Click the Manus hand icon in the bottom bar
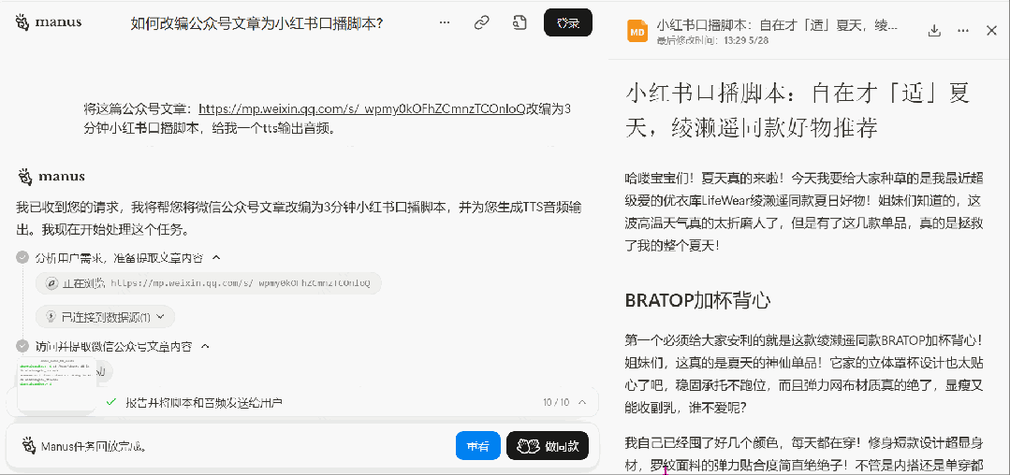 28,445
